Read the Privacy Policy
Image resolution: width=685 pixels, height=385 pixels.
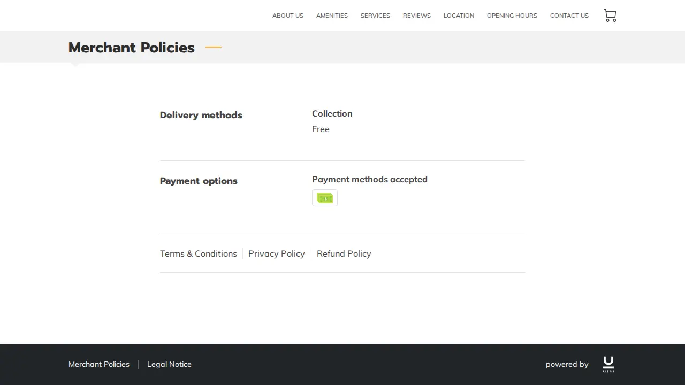277,253
